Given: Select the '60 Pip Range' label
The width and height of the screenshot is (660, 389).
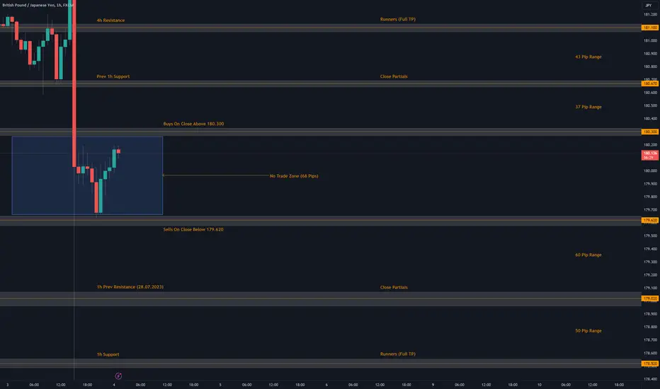Looking at the screenshot, I should [x=588, y=255].
